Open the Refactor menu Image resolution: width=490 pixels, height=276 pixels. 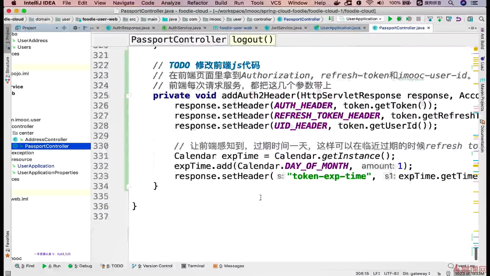click(x=197, y=3)
